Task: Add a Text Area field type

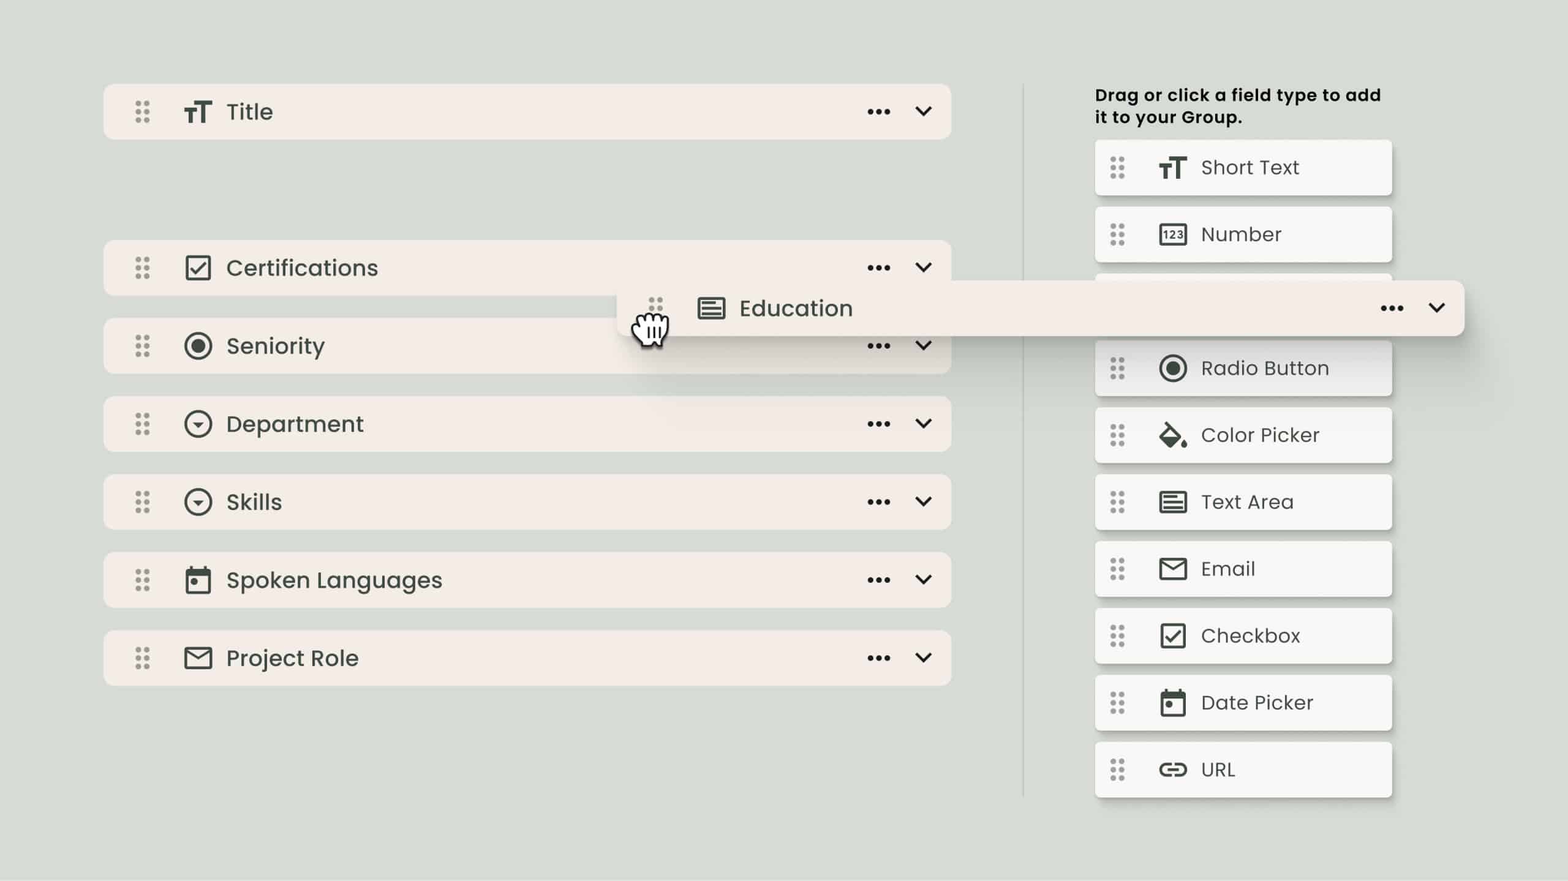Action: (x=1243, y=502)
